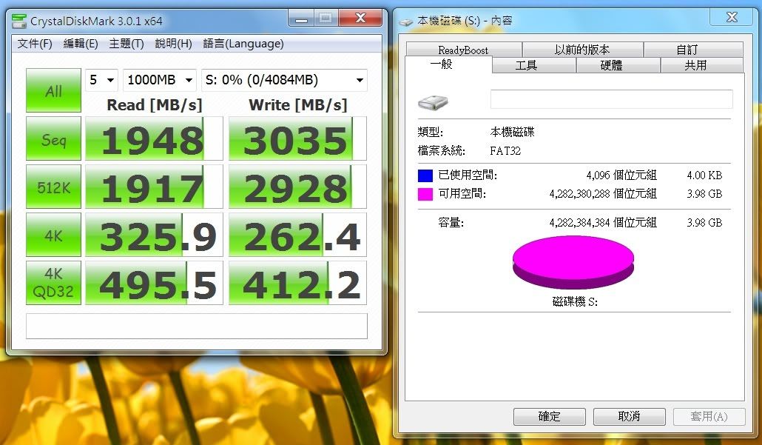The height and width of the screenshot is (445, 762).
Task: Click the 4.00 KB used space size
Action: click(x=704, y=175)
